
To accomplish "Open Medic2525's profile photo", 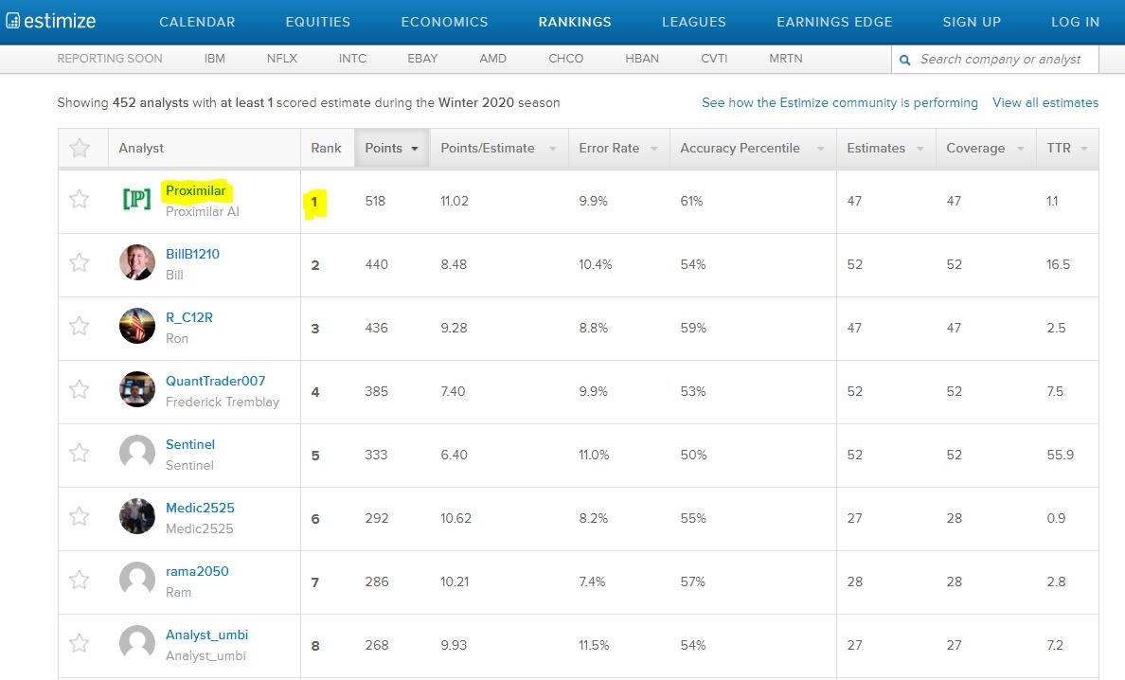I will click(x=137, y=516).
